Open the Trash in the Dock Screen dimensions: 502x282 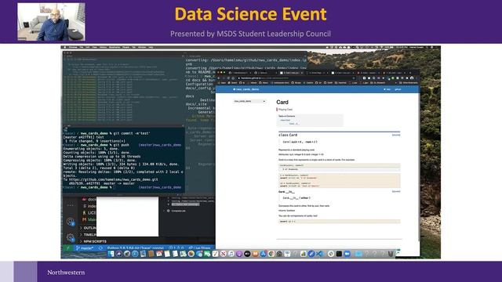(x=391, y=254)
